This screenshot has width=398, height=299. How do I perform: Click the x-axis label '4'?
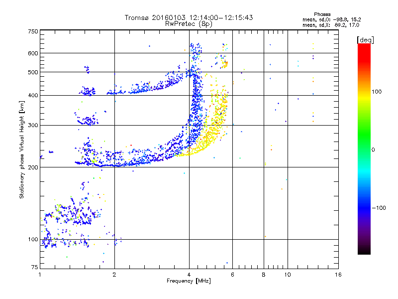click(x=189, y=275)
